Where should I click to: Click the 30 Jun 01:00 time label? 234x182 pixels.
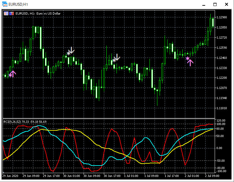point(72,176)
